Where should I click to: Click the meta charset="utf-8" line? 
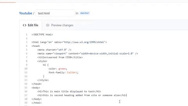coord(54,50)
